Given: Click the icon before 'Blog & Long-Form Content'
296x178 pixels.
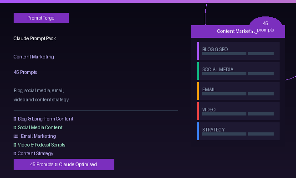Looking at the screenshot, I should [15, 119].
